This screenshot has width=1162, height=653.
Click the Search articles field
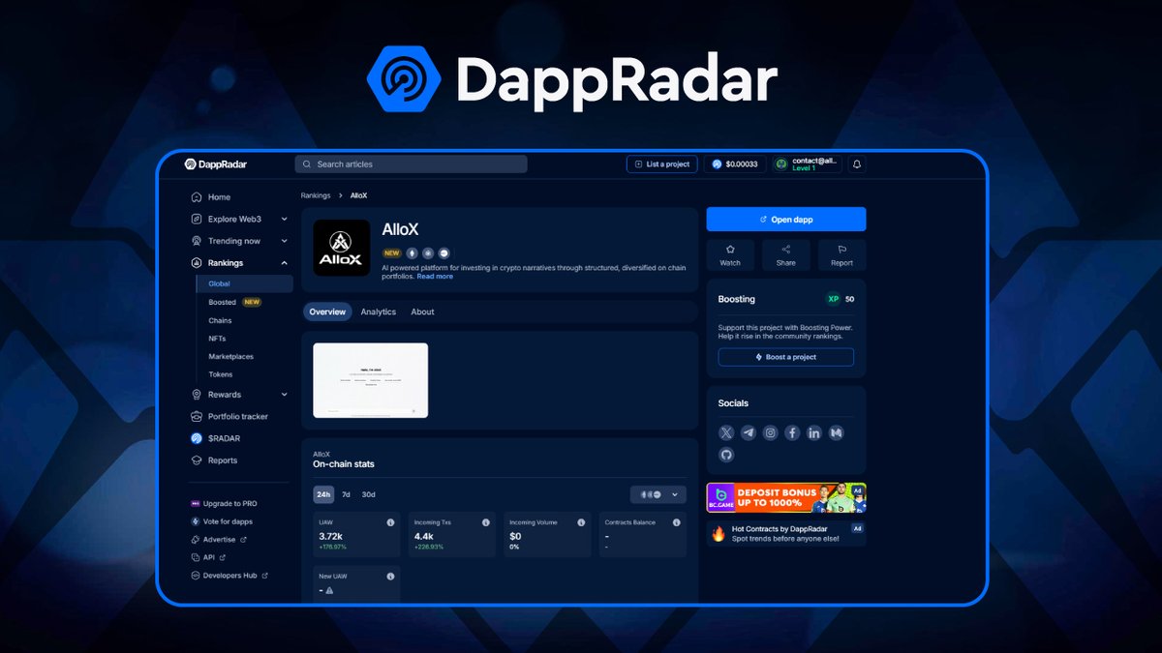pyautogui.click(x=412, y=164)
